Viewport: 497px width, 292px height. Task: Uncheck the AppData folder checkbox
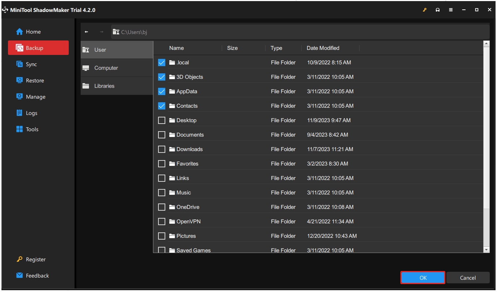[x=162, y=91]
